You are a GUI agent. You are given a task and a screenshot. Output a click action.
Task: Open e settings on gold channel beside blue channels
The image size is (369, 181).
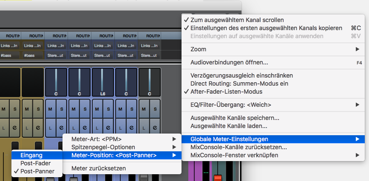(38, 128)
